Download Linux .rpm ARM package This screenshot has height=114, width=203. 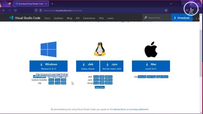click(102, 80)
